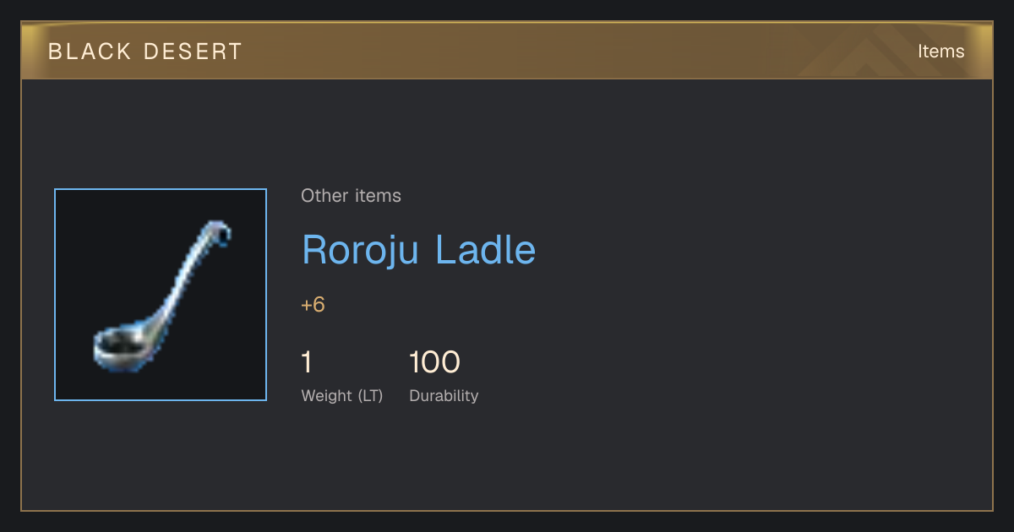
Task: Open the Roroju Ladle item name
Action: [x=419, y=250]
